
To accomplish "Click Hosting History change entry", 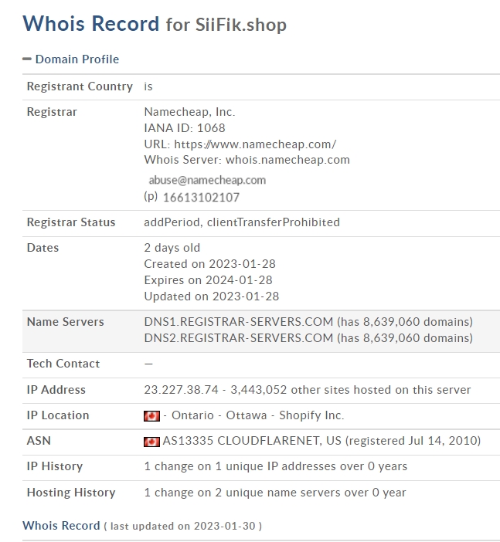I will tap(275, 493).
